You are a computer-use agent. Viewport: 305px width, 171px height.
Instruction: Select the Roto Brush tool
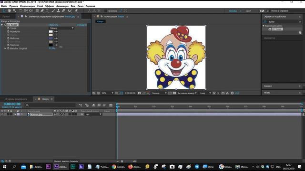70,10
